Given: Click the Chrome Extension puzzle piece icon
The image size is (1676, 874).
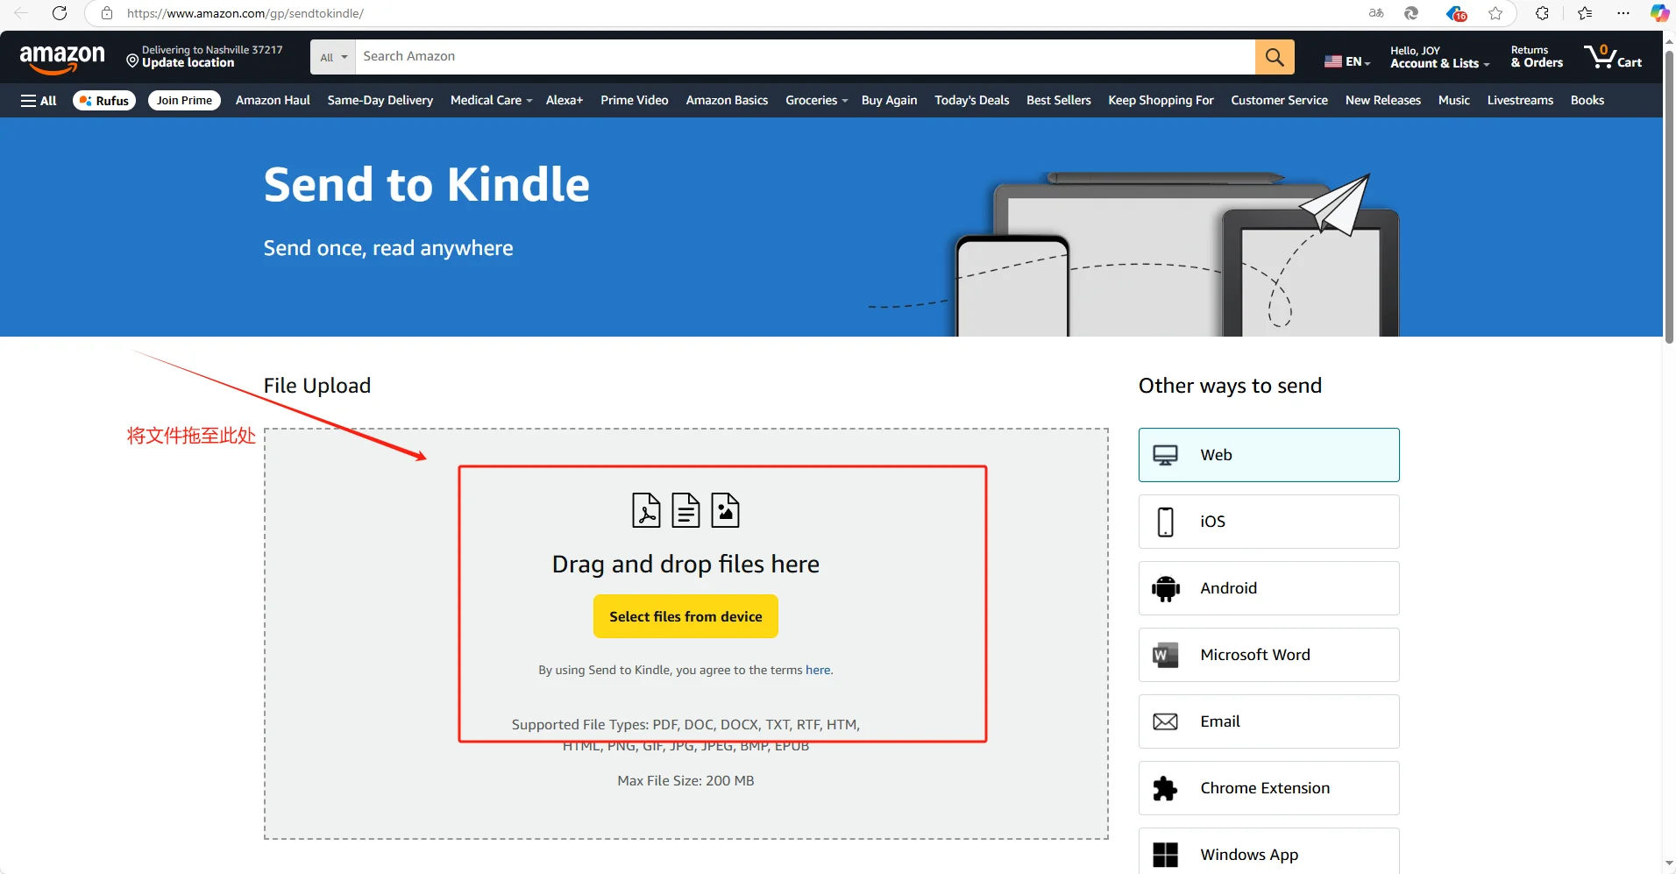Looking at the screenshot, I should [1165, 788].
